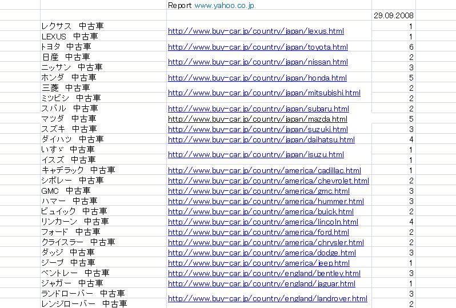Select the rank value 4 in the ダイハツ row

[x=394, y=139]
